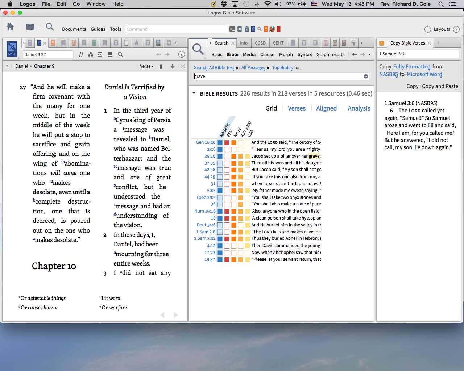Expand the locator bar double chevron

coord(7,66)
